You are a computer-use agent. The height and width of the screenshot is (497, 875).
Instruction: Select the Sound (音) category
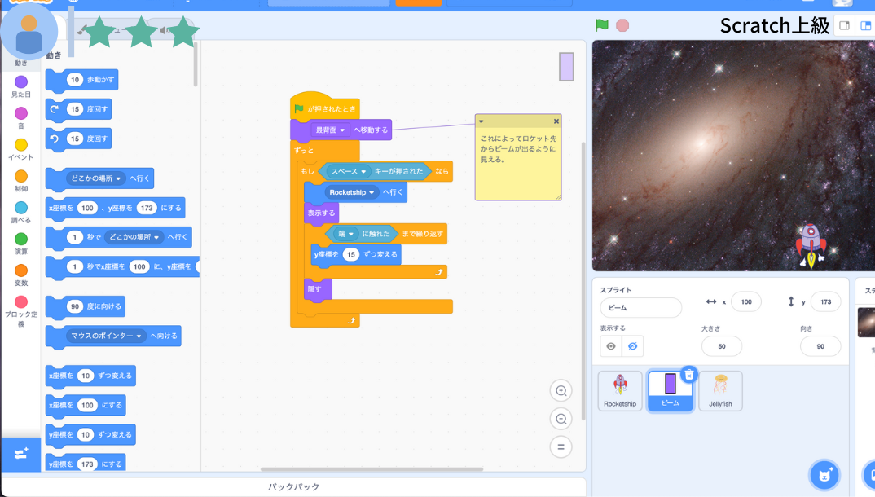click(x=21, y=117)
